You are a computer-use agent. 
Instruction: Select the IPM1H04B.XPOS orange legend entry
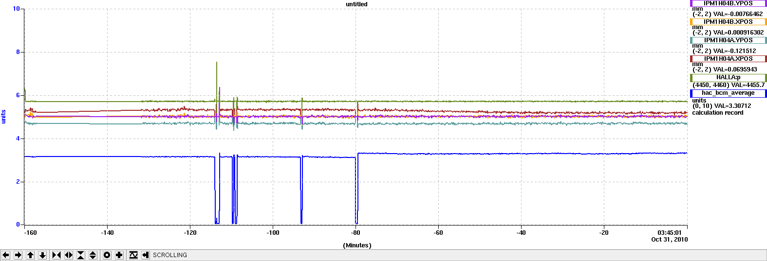click(728, 22)
